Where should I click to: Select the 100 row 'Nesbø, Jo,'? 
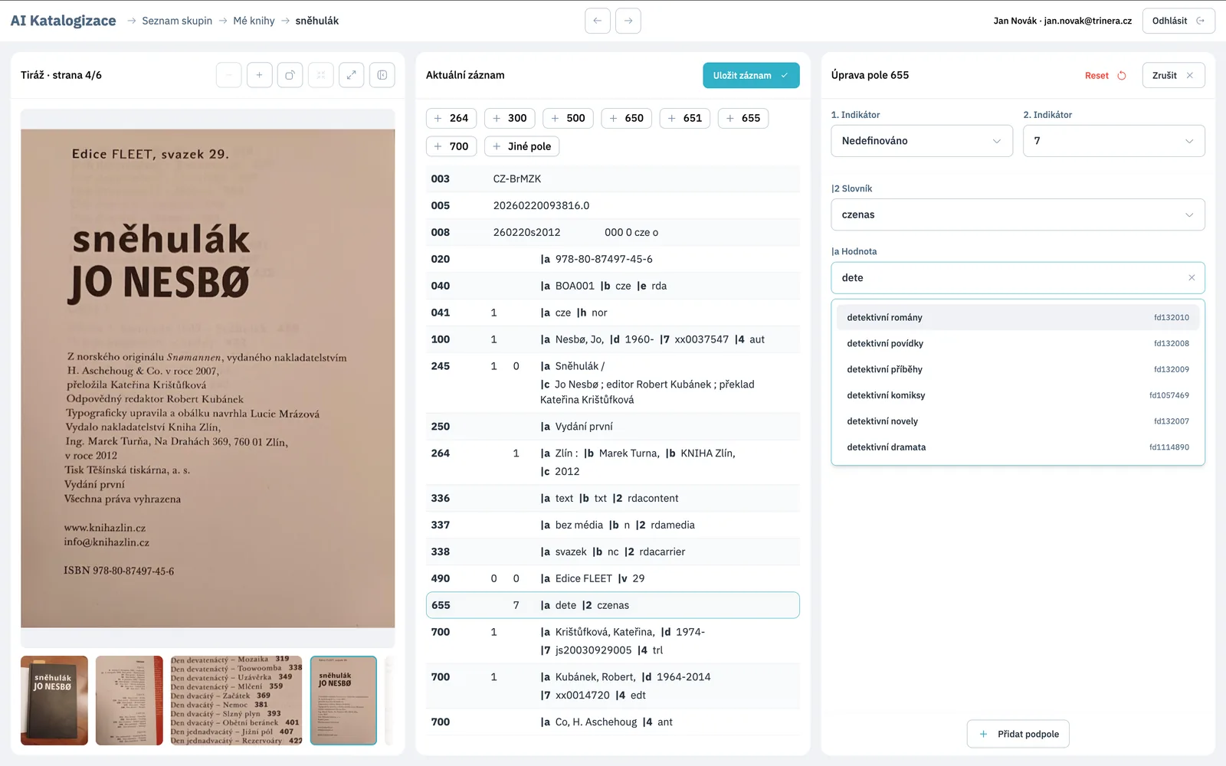pos(613,339)
